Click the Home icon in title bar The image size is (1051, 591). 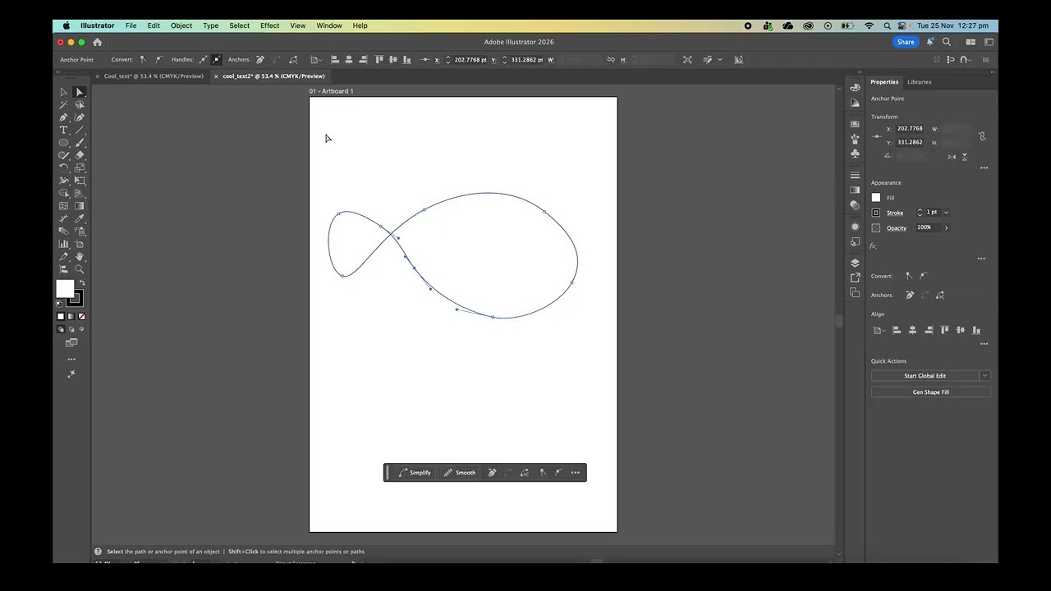click(x=97, y=42)
